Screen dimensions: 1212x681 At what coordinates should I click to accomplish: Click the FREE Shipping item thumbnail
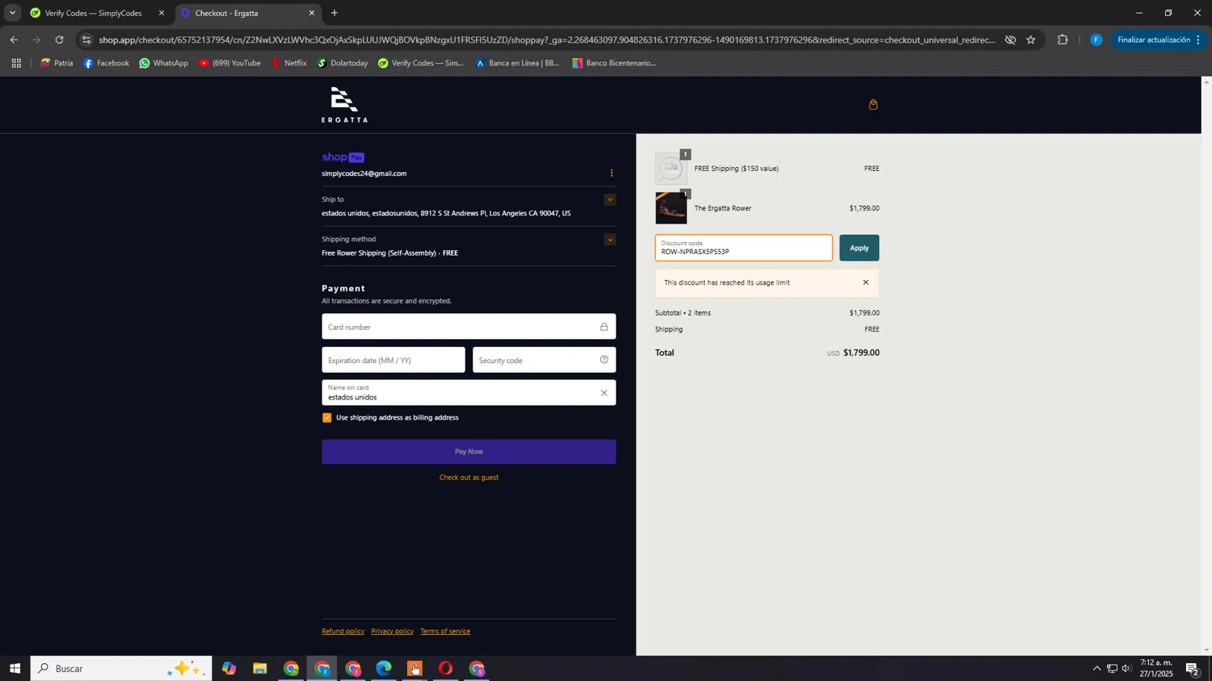671,169
